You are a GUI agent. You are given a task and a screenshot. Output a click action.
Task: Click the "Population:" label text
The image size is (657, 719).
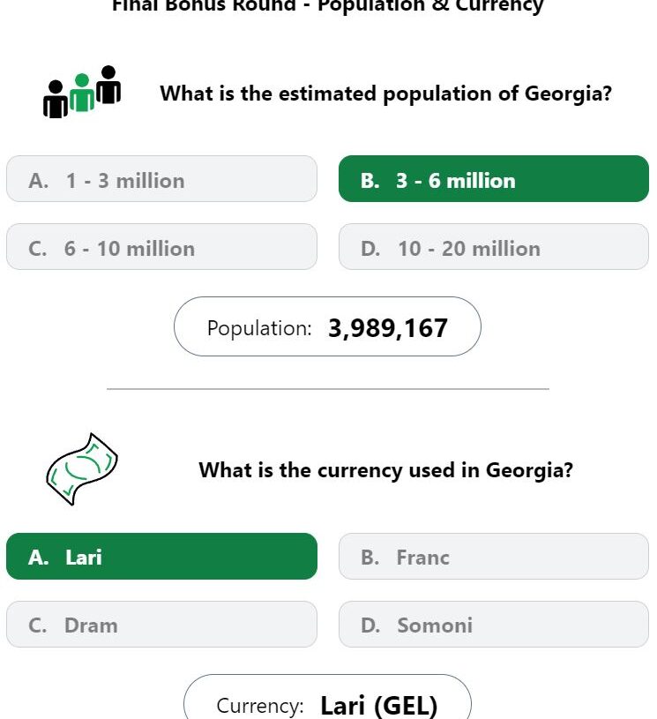[259, 328]
